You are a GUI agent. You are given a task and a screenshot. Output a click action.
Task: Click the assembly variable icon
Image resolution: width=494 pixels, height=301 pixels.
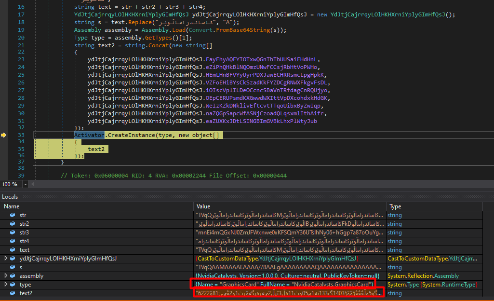click(13, 276)
